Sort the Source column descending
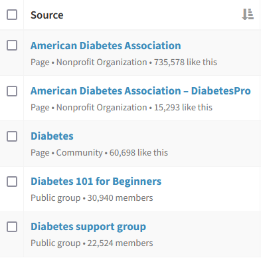The height and width of the screenshot is (264, 261). coord(248,15)
